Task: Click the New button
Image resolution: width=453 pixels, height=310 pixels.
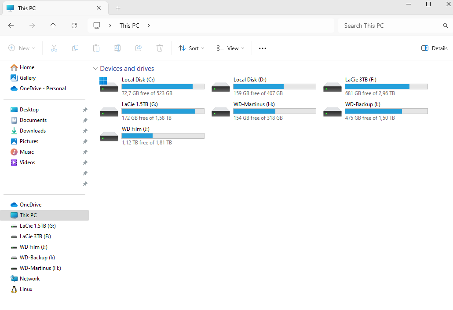Action: tap(21, 48)
